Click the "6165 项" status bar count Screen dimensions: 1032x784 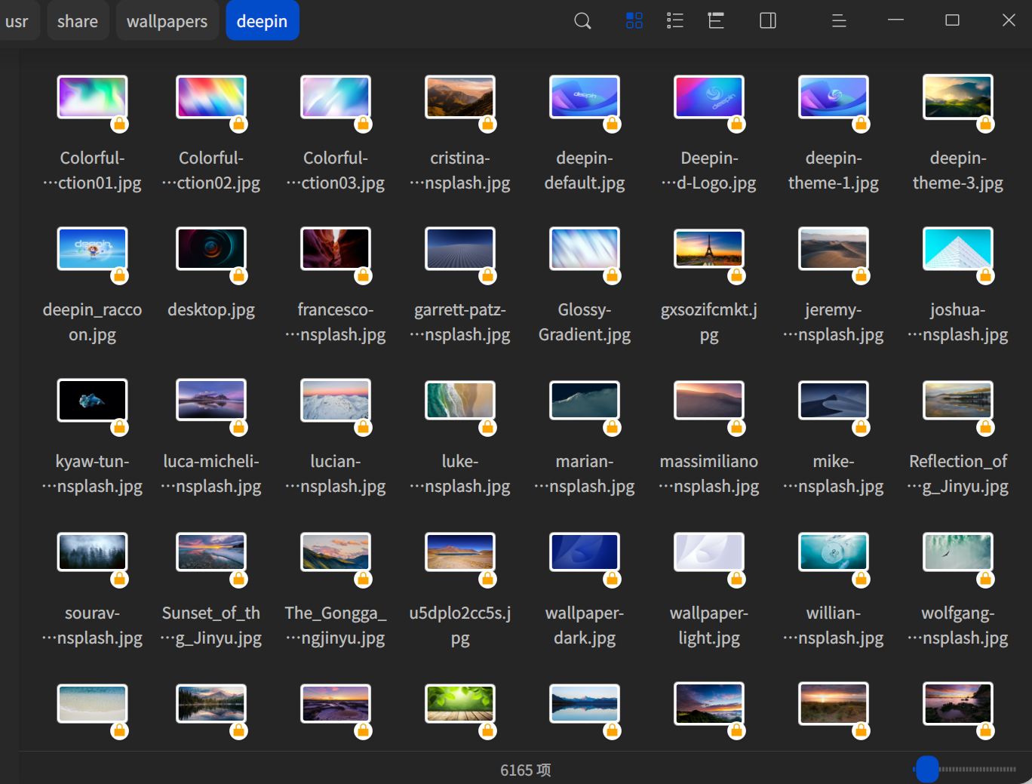click(526, 770)
